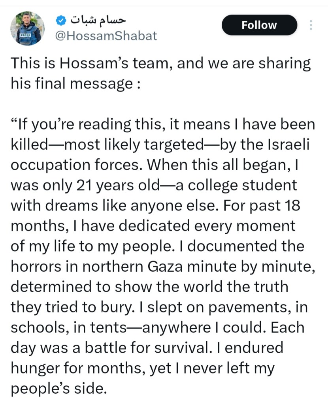Click the blue verified badge
Image resolution: width=328 pixels, height=404 pixels.
[60, 19]
